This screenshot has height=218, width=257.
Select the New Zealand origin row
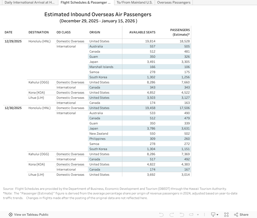click(99, 134)
